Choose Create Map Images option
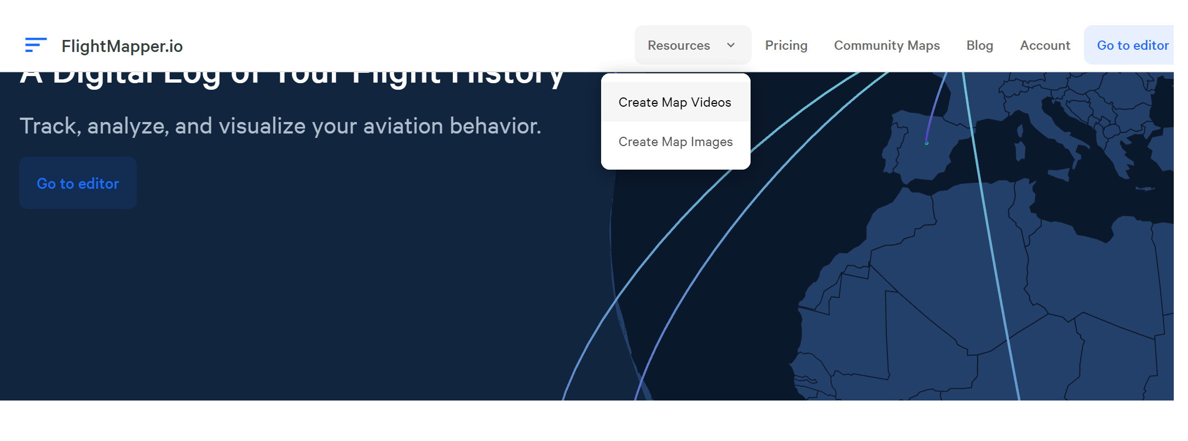1188x441 pixels. click(675, 142)
